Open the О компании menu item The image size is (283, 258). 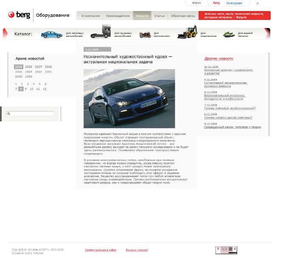point(91,16)
